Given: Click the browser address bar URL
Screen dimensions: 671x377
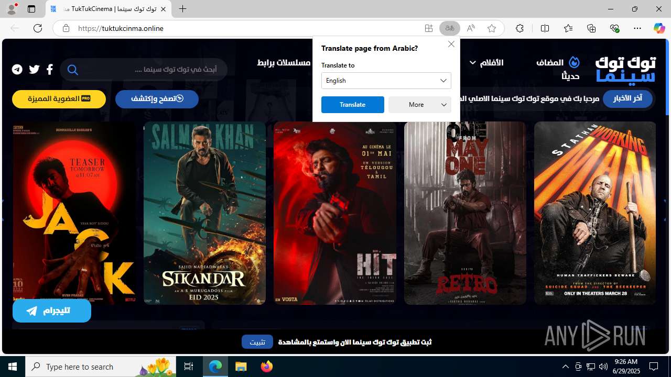Looking at the screenshot, I should pyautogui.click(x=121, y=28).
